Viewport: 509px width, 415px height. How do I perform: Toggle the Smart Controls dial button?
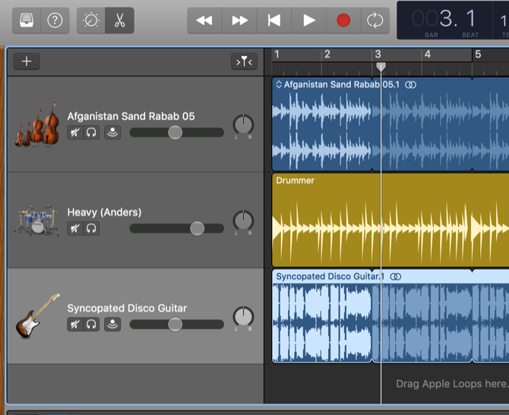(91, 20)
